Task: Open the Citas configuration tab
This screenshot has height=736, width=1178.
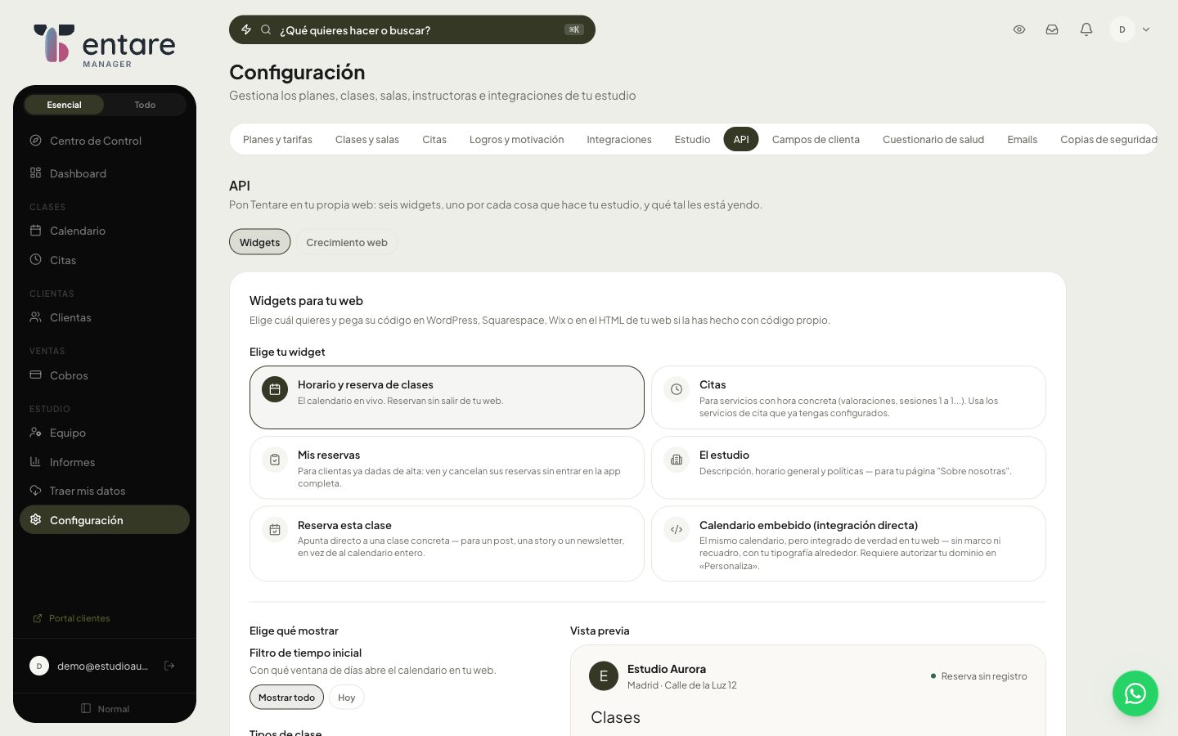Action: click(434, 140)
